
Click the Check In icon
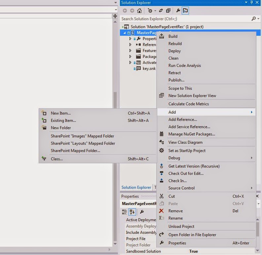click(x=162, y=180)
